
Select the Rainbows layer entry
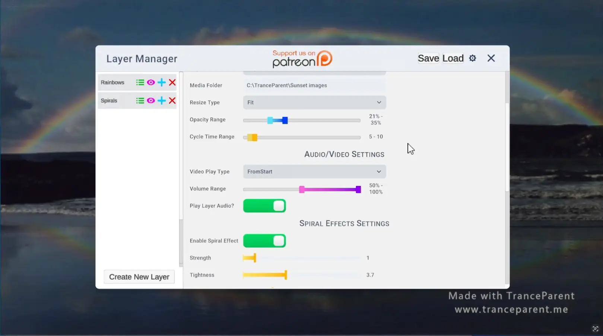coord(112,82)
